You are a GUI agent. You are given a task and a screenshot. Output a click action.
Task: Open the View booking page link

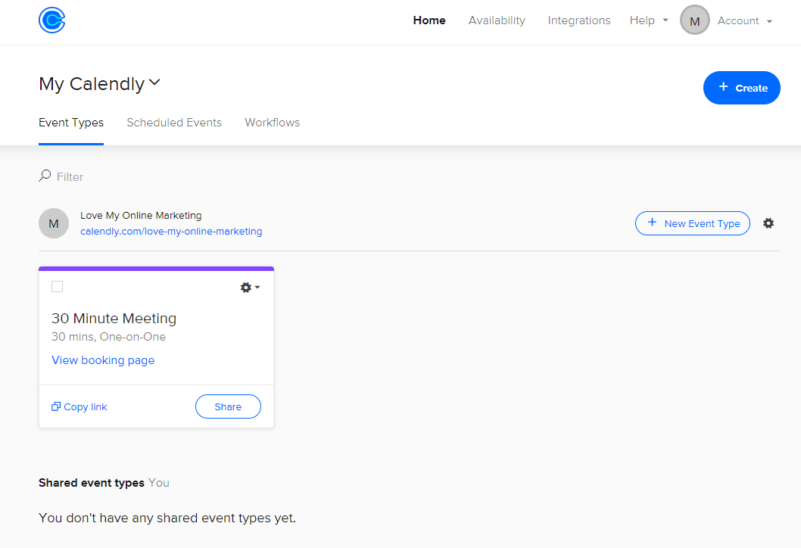(103, 360)
